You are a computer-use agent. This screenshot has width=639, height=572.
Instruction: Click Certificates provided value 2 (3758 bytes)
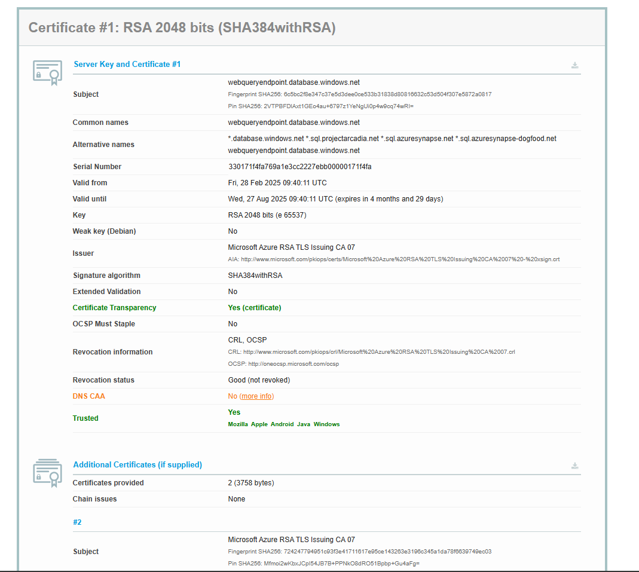(x=250, y=483)
